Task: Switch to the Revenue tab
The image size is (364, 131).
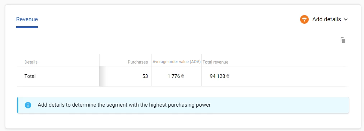Action: pyautogui.click(x=27, y=19)
